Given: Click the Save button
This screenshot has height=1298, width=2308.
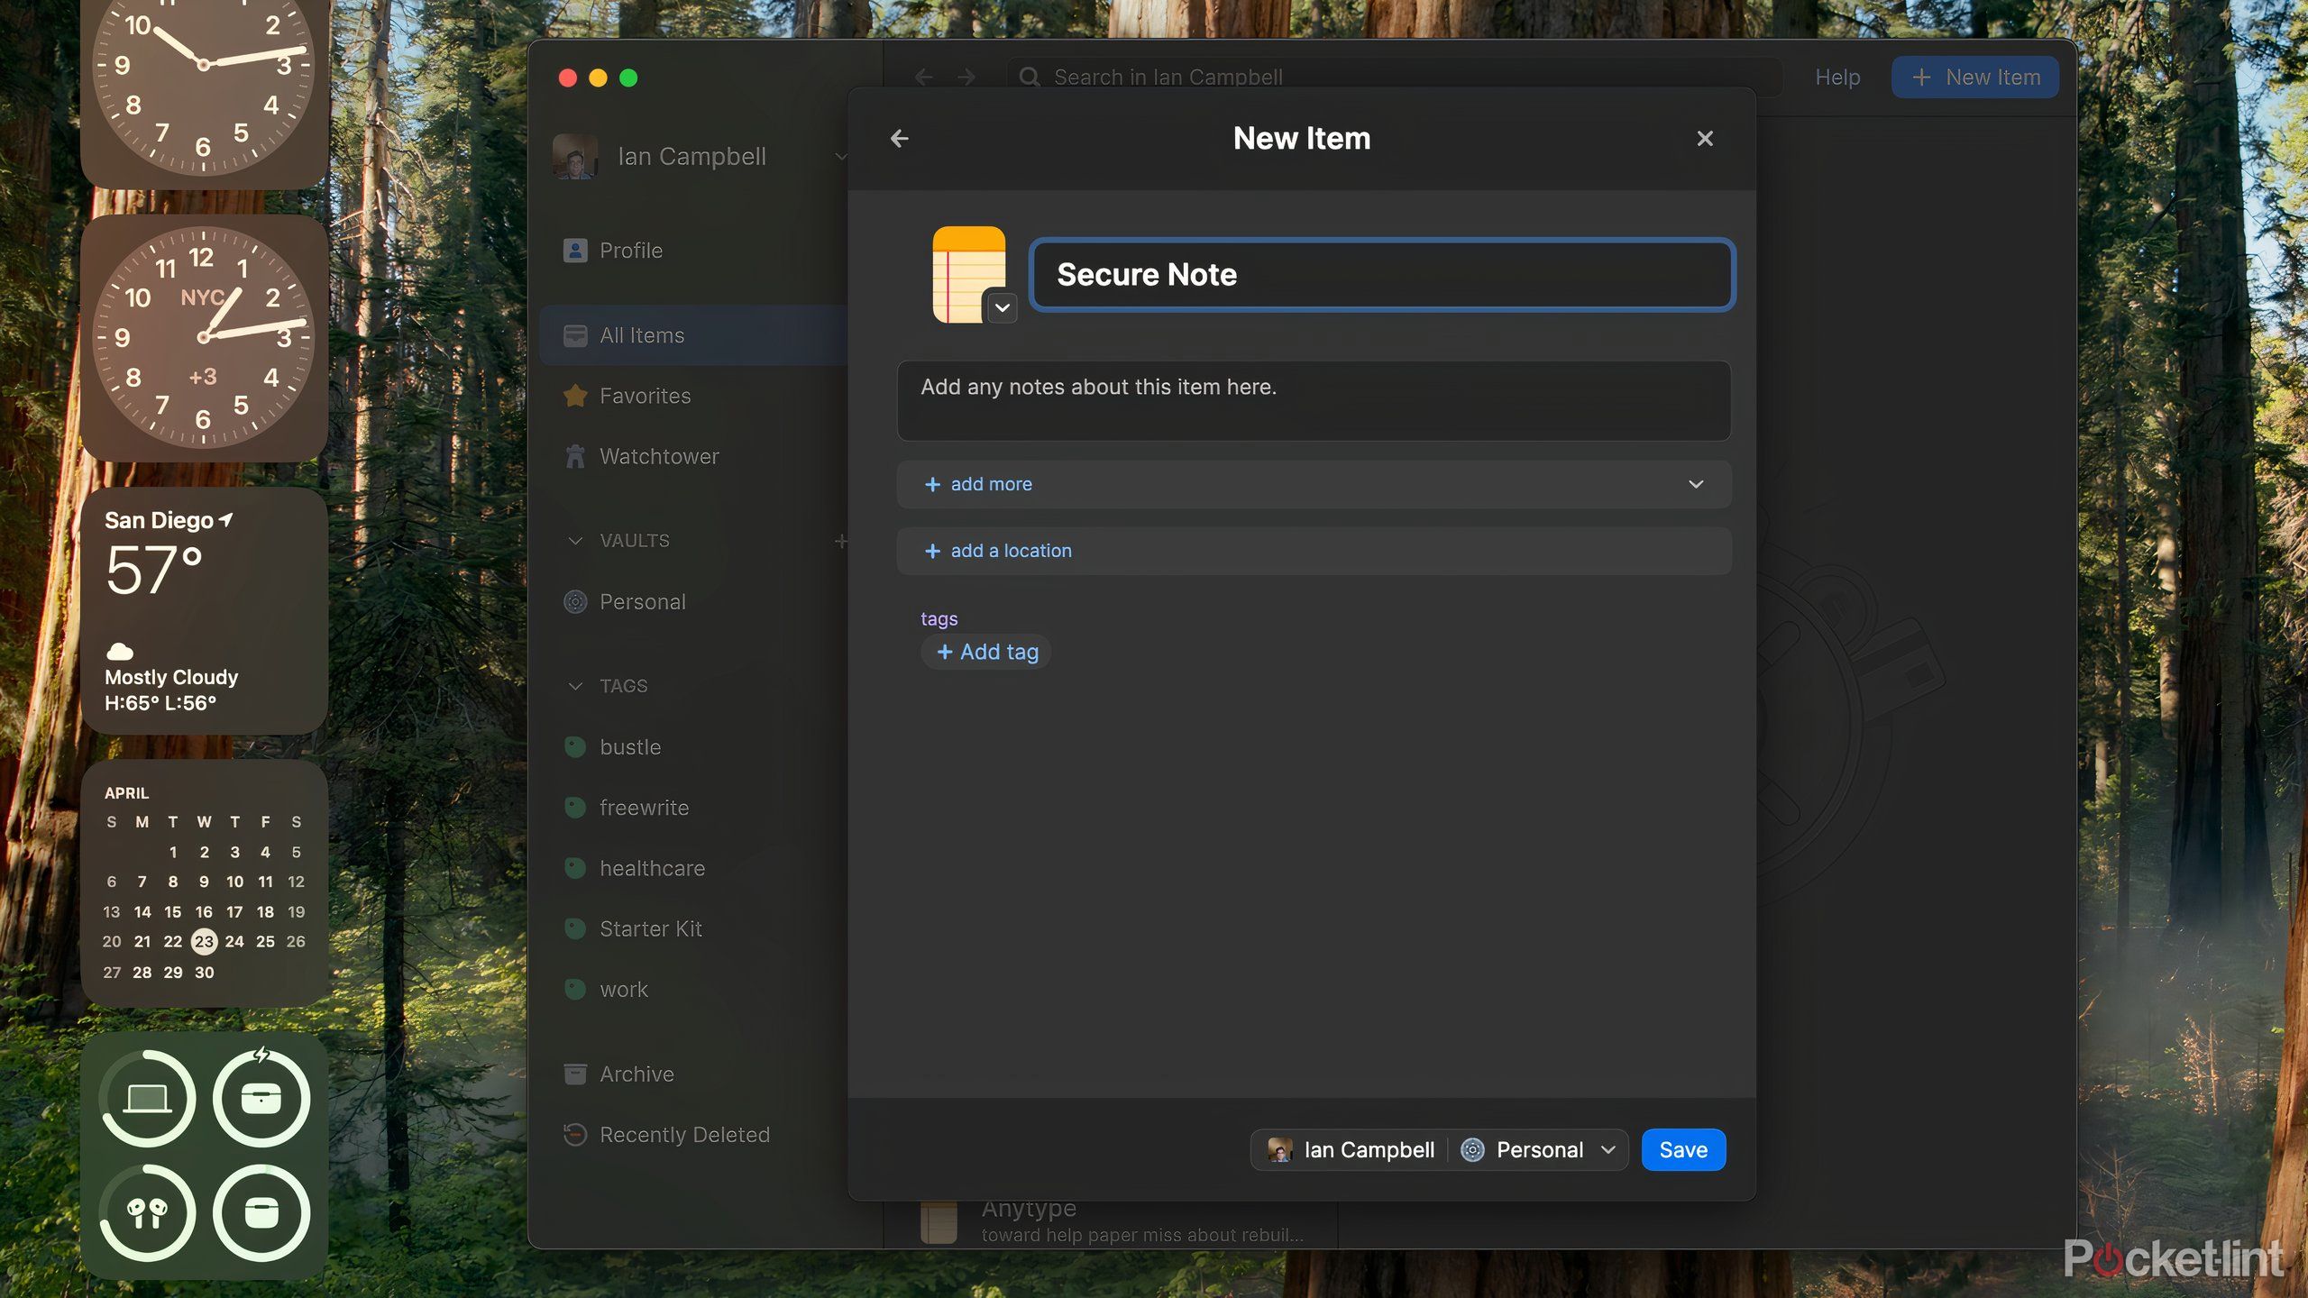Looking at the screenshot, I should tap(1683, 1150).
